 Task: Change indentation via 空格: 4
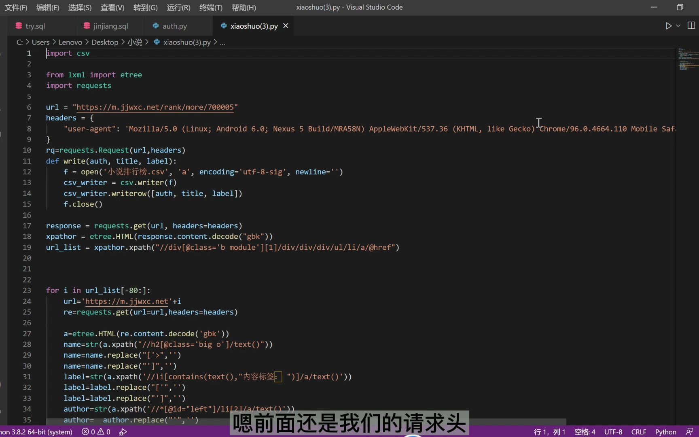point(585,432)
